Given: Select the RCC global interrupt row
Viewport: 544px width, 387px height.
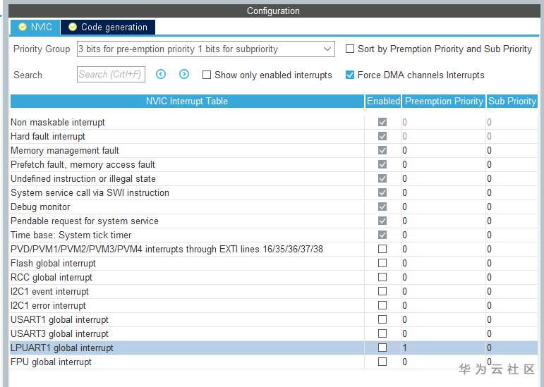Looking at the screenshot, I should coord(274,277).
